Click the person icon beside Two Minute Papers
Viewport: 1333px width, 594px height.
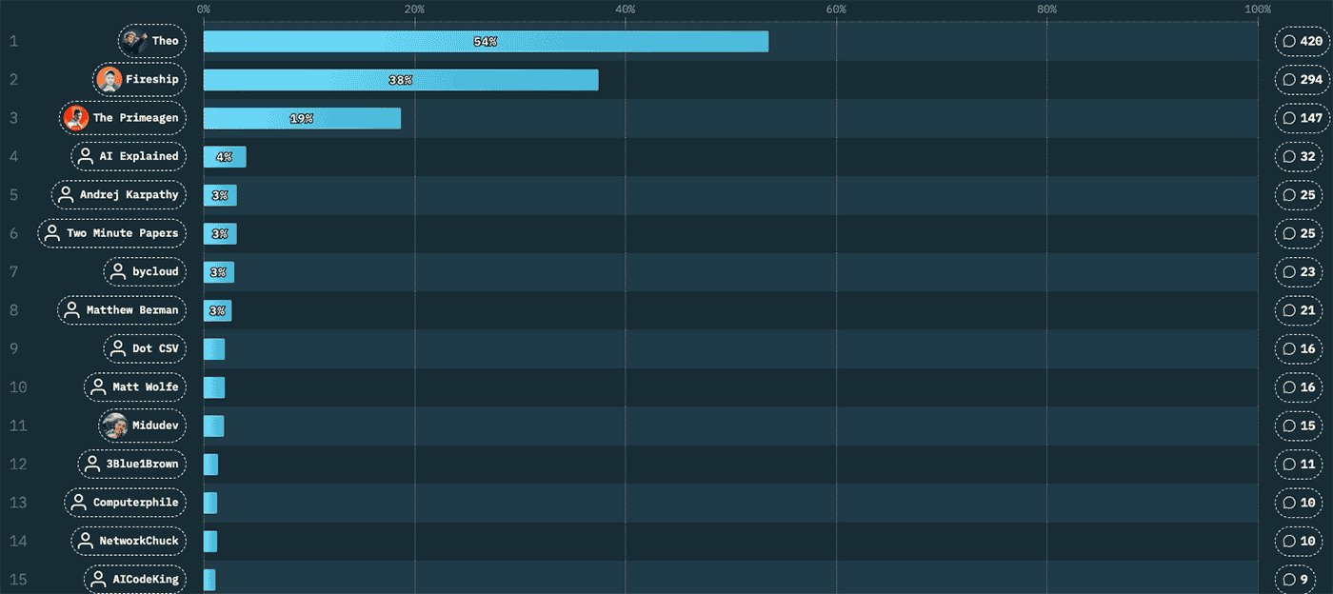click(51, 233)
